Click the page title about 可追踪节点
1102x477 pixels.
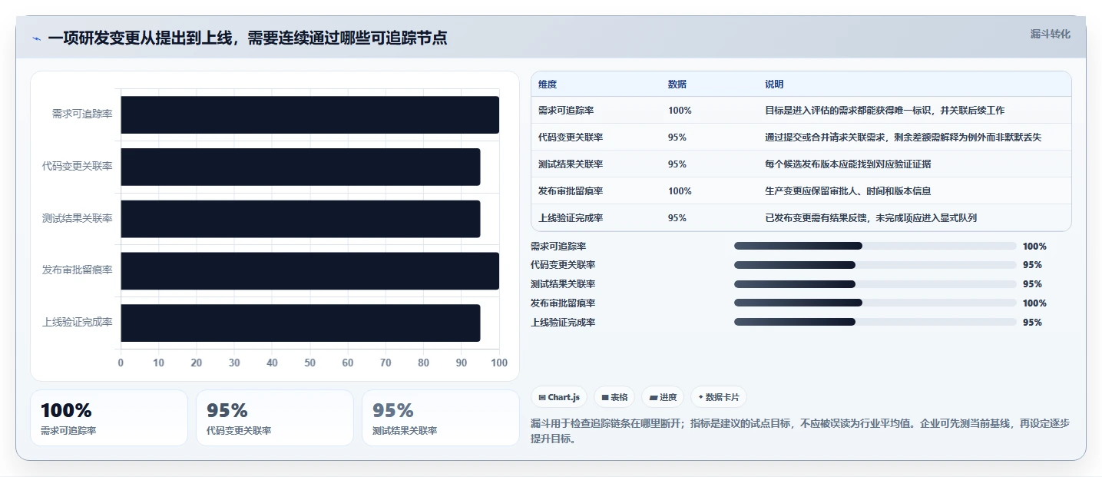click(247, 38)
